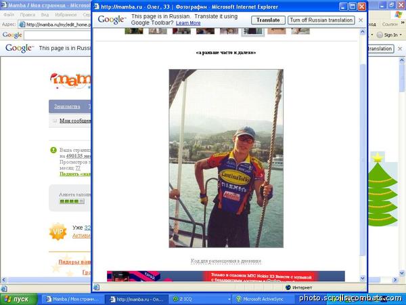Click the Google toolbar search field in background window
This screenshot has height=305, width=406.
click(58, 35)
